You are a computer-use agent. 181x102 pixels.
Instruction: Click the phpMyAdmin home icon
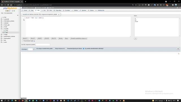(6, 11)
